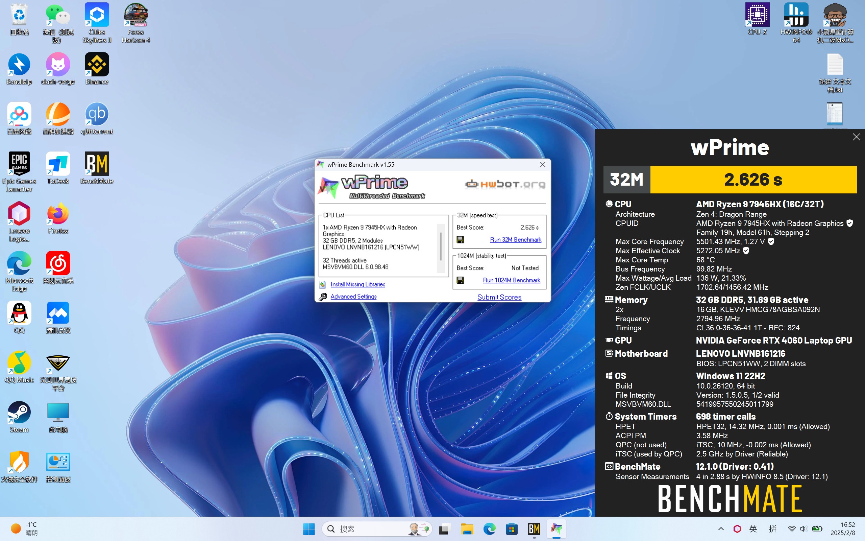The width and height of the screenshot is (865, 541).
Task: Click the taskbar 搜索 search box
Action: pos(377,529)
